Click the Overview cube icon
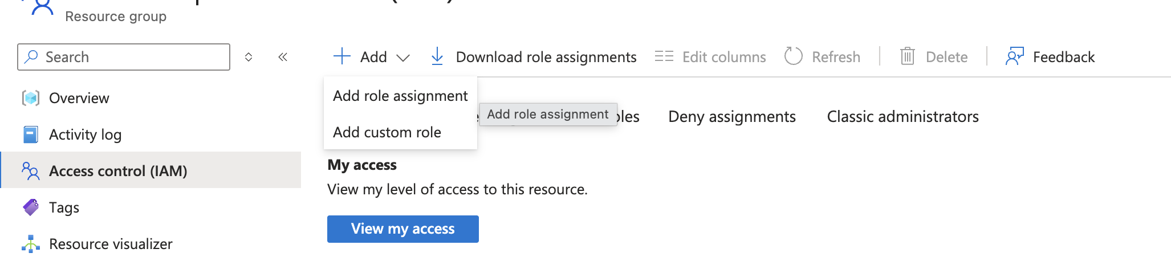1171x261 pixels. point(31,98)
